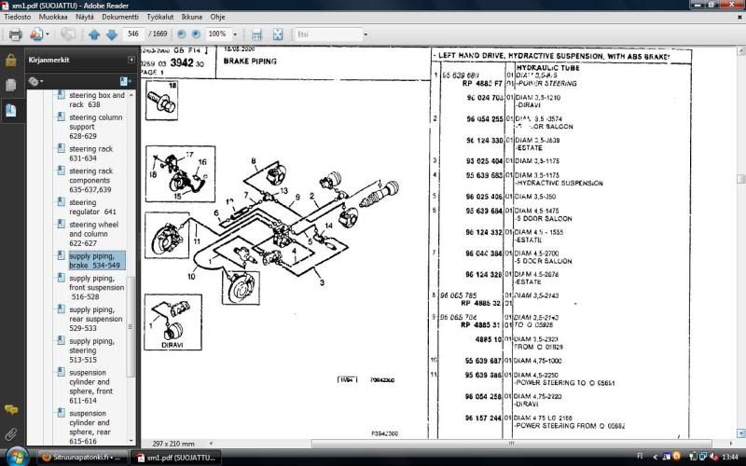746x466 pixels.
Task: Click the fit full page icon
Action: pyautogui.click(x=278, y=34)
